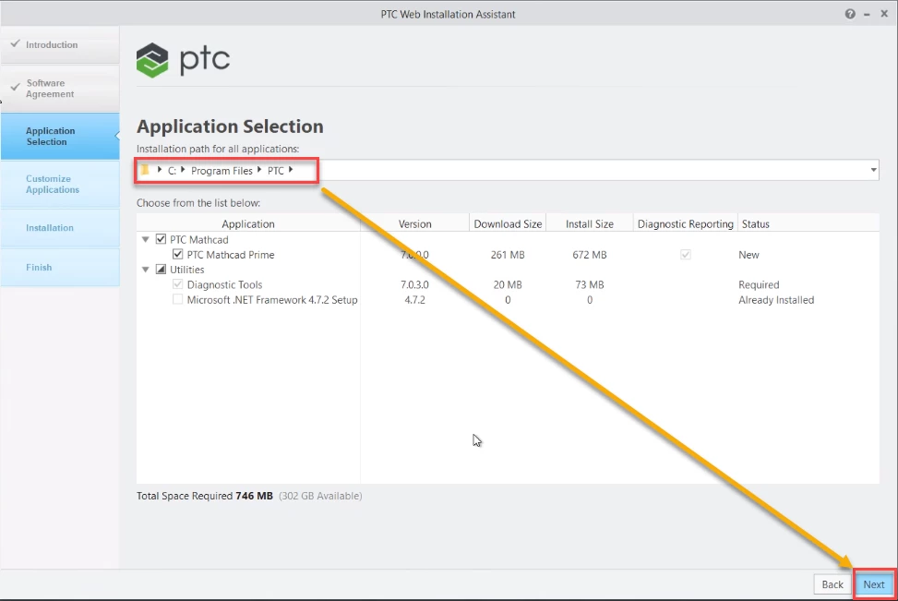Check Microsoft .NET Framework 4.7.2 Setup box
Image resolution: width=898 pixels, height=601 pixels.
click(177, 300)
